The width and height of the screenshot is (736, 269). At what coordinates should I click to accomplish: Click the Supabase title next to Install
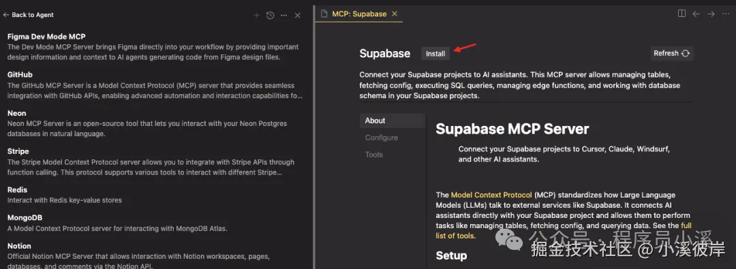tap(385, 54)
